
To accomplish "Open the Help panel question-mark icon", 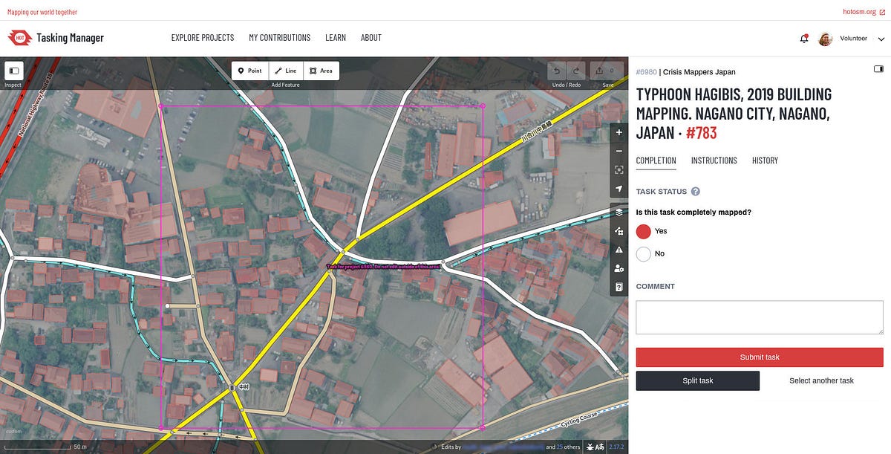I will (x=619, y=287).
